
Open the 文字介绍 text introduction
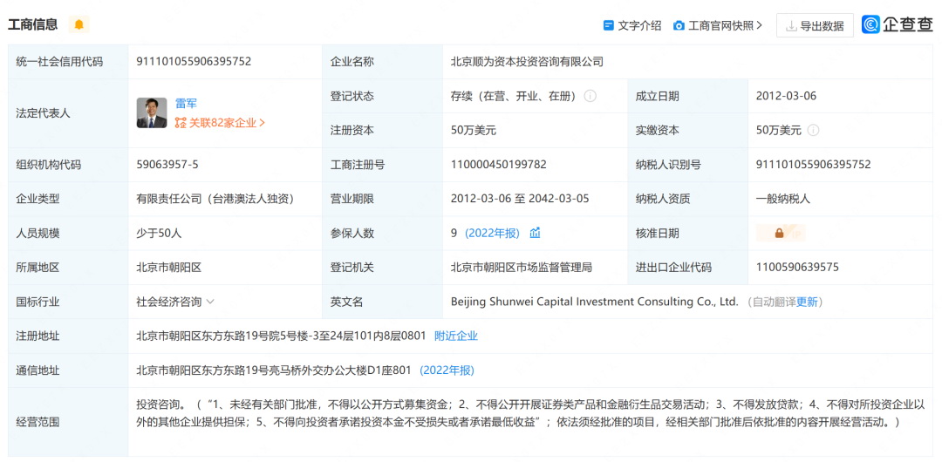point(639,25)
